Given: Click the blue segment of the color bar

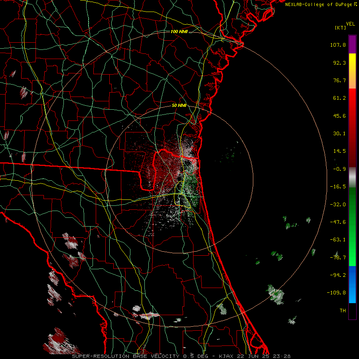Looking at the screenshot, I should coord(352,284).
